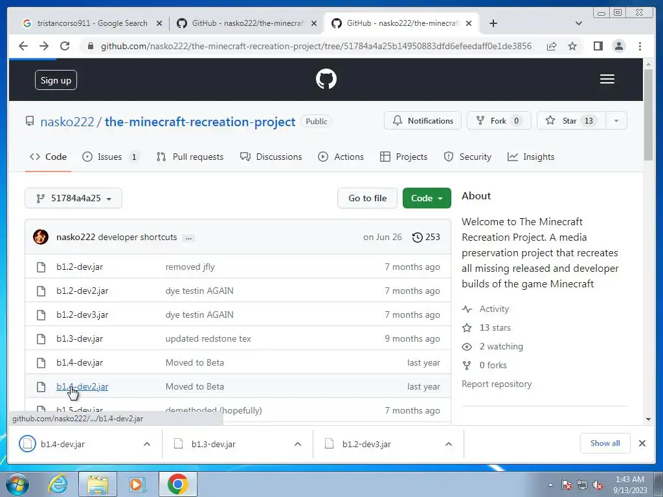Show hidden system tray icons
663x497 pixels.
(x=550, y=485)
